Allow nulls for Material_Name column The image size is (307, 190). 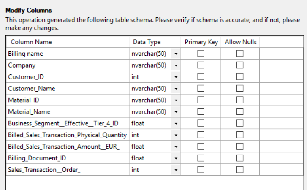pyautogui.click(x=240, y=112)
